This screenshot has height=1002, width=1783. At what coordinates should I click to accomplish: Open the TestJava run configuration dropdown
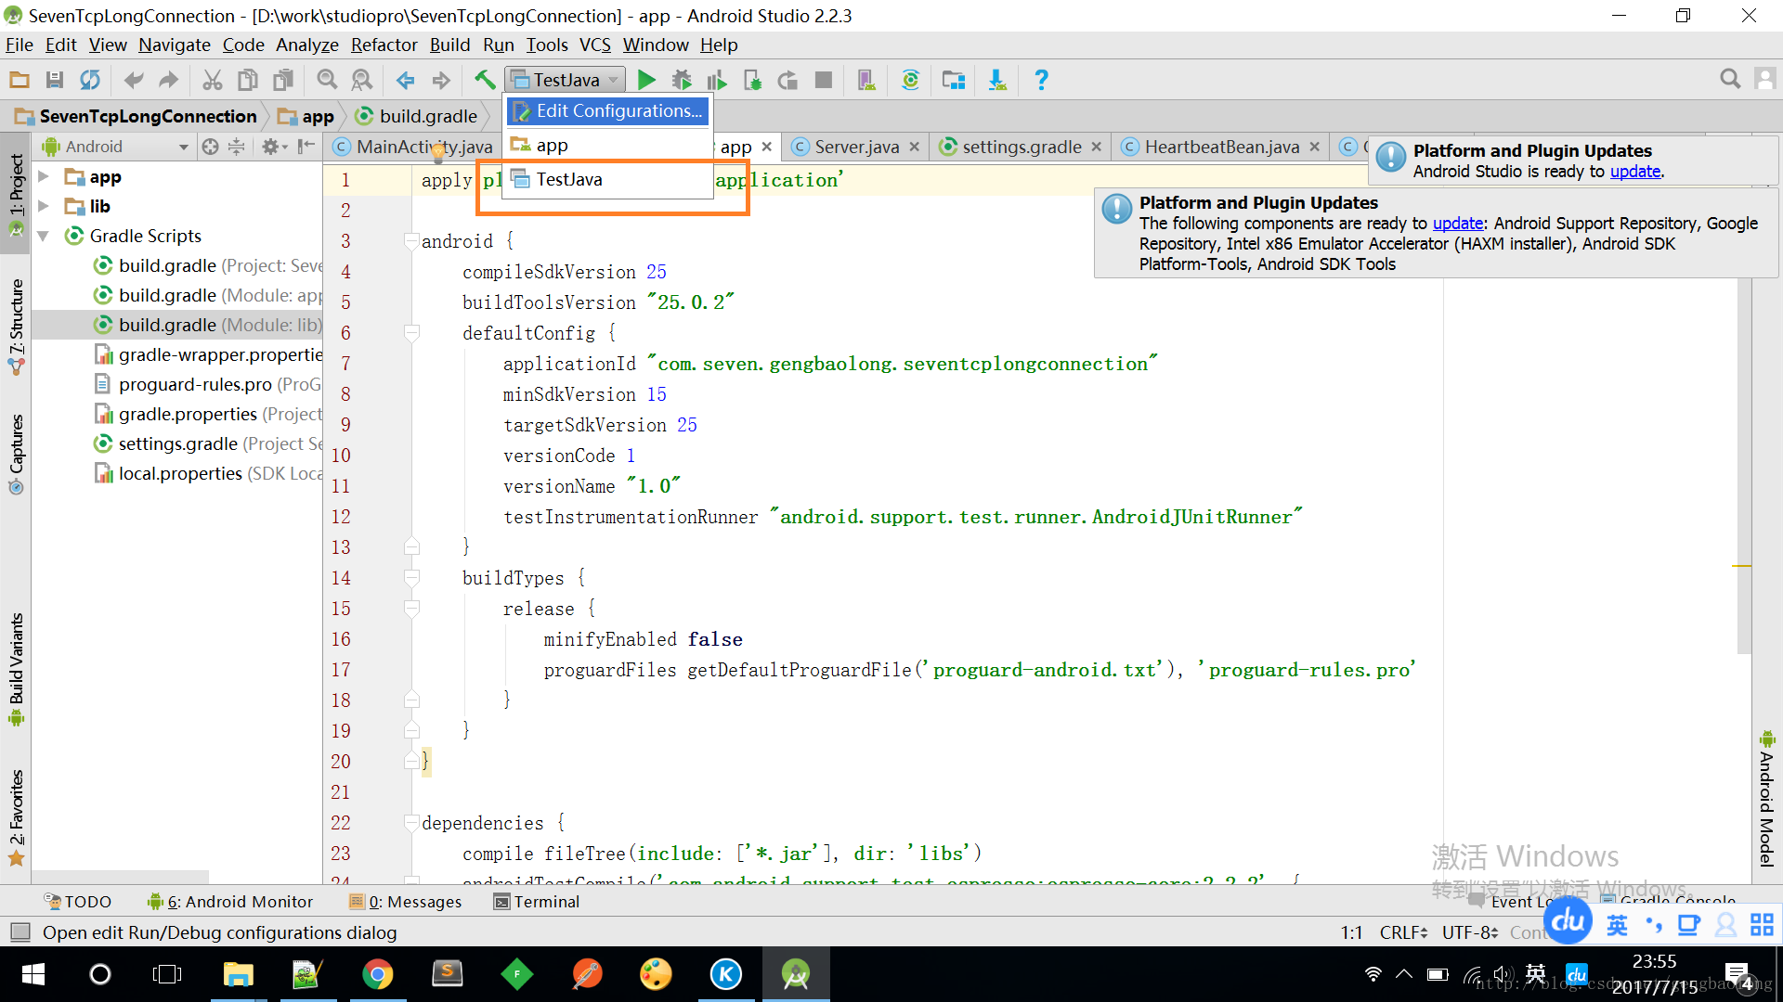[565, 81]
